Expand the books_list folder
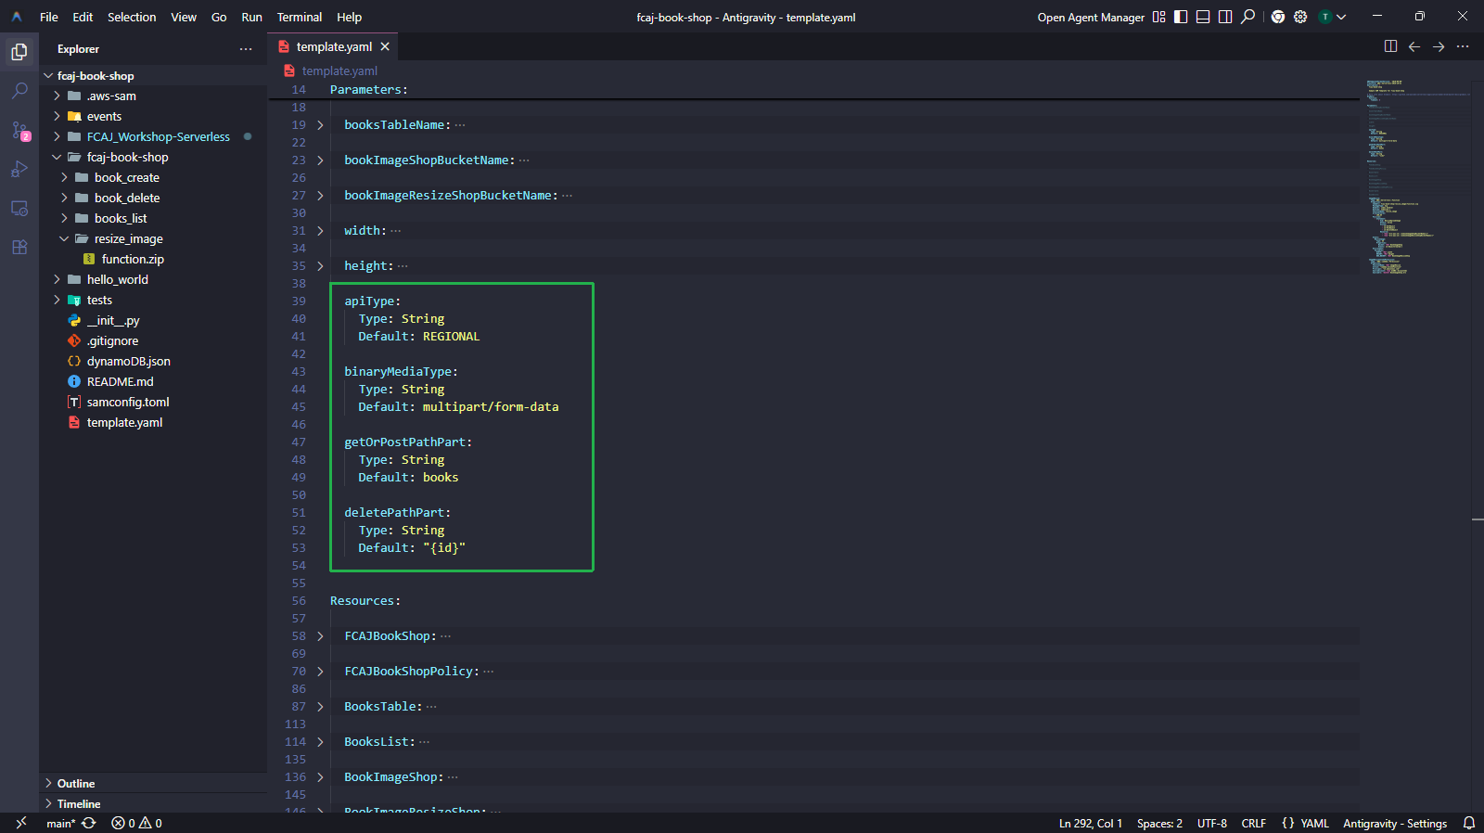 pos(64,218)
